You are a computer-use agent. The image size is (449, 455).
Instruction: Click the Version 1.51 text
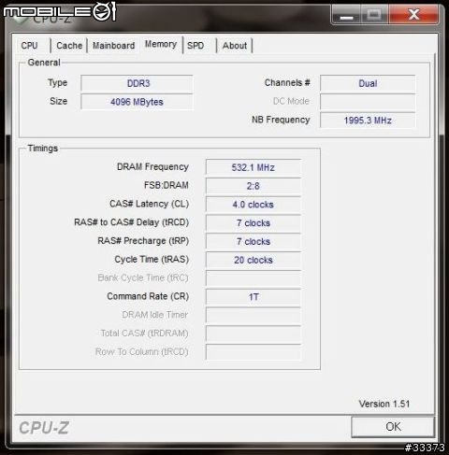384,404
